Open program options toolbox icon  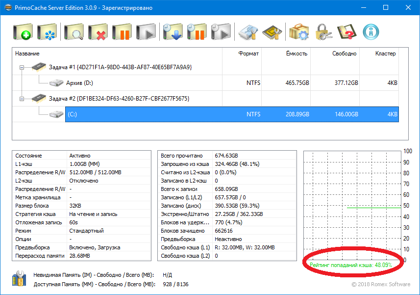[299, 32]
